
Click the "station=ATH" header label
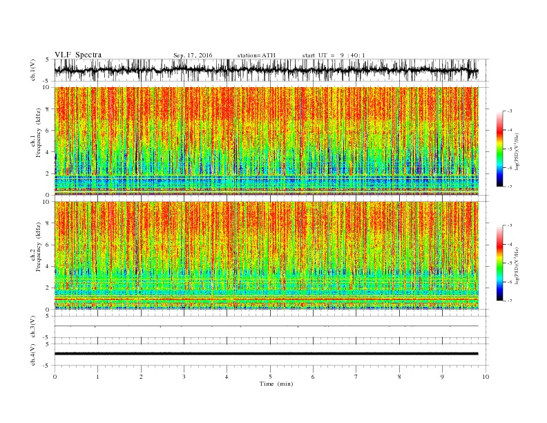pos(256,55)
